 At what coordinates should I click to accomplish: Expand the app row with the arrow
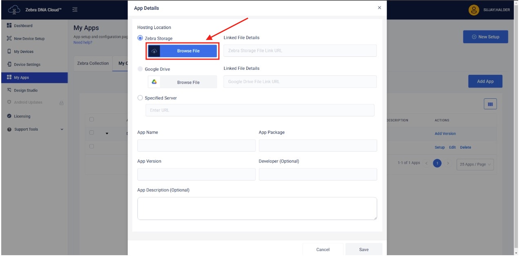pos(107,134)
